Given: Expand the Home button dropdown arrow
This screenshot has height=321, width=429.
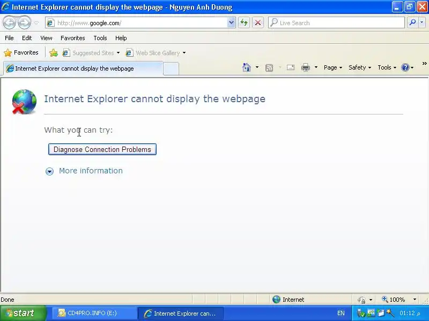Looking at the screenshot, I should point(257,67).
